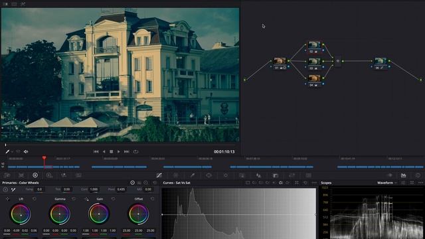Screen dimensions: 425x239
Task: Toggle scopes expanded view
Action: coord(412,183)
